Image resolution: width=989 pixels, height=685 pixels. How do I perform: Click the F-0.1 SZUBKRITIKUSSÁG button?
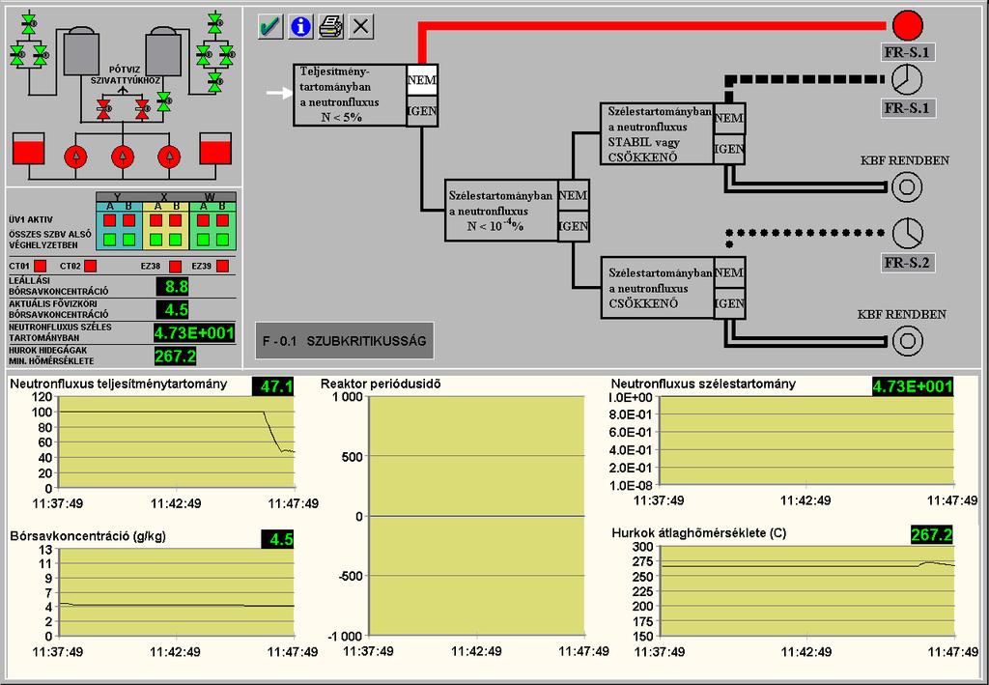(x=345, y=341)
